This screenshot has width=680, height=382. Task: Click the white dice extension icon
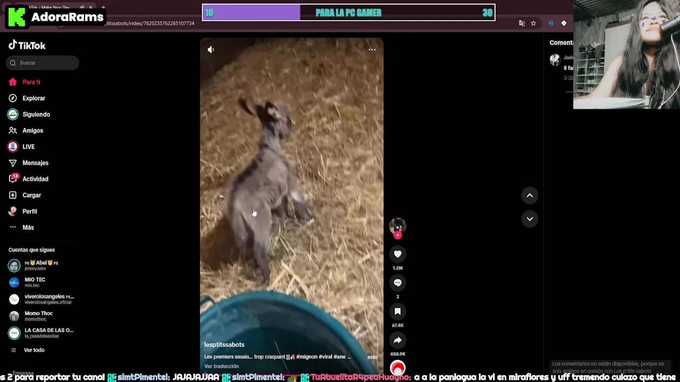pyautogui.click(x=564, y=23)
